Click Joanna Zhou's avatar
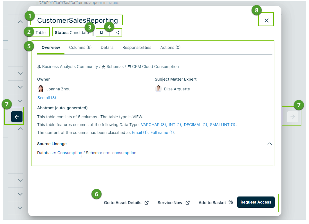Screen dimensions: 309x224 click(x=41, y=89)
